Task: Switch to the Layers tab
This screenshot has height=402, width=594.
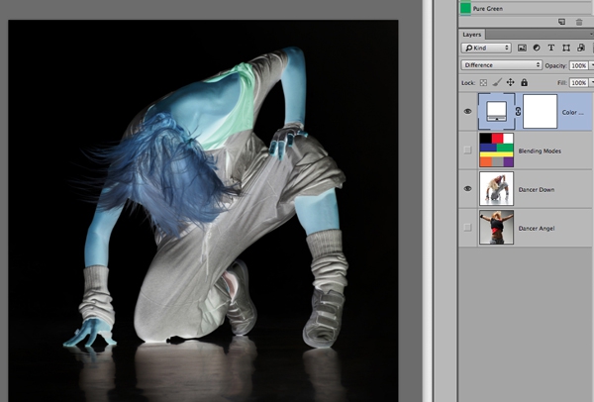Action: pos(473,34)
